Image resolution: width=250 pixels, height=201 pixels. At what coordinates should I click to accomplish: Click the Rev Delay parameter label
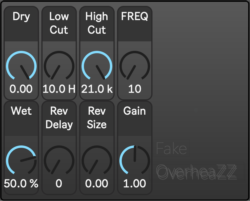(x=59, y=118)
